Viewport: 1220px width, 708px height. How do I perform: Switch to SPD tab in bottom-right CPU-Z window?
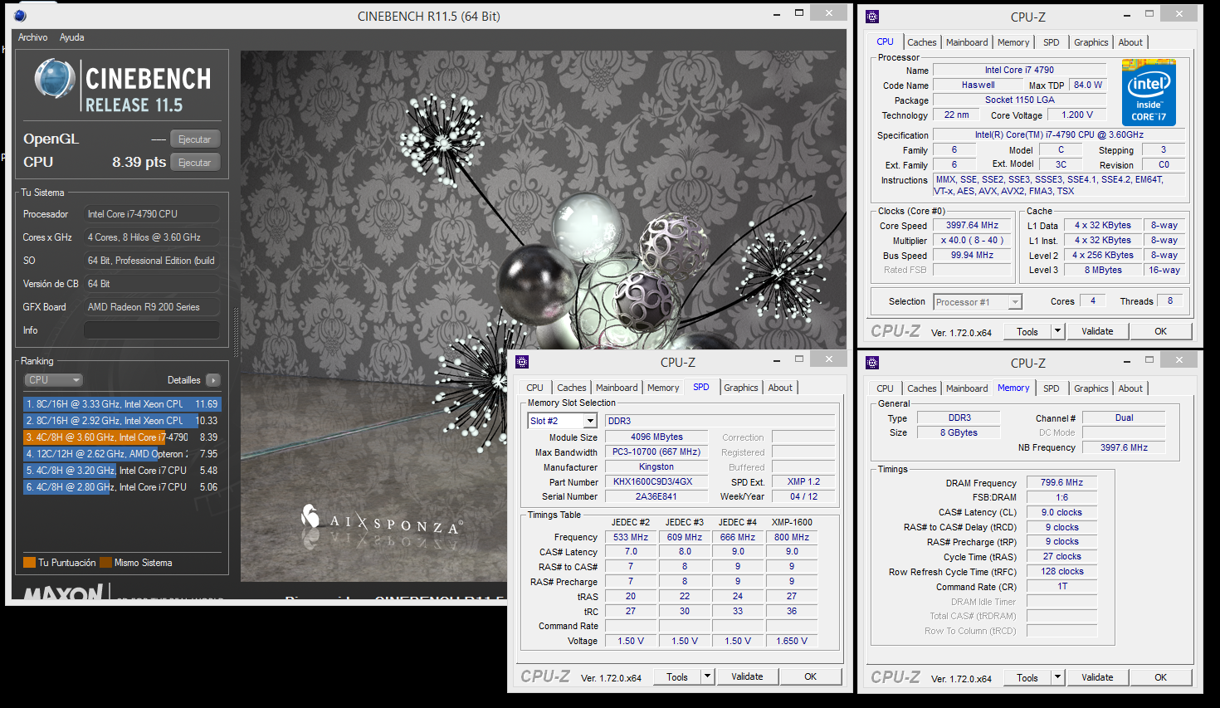click(x=1052, y=388)
